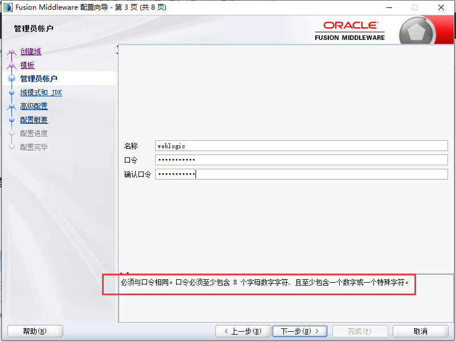Click the 高级配置 step node icon
The height and width of the screenshot is (342, 456).
pyautogui.click(x=11, y=107)
